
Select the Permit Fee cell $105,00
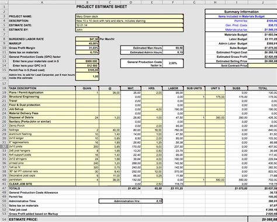point(87,70)
